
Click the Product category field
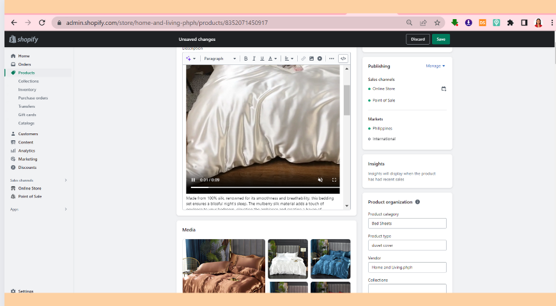[407, 224]
